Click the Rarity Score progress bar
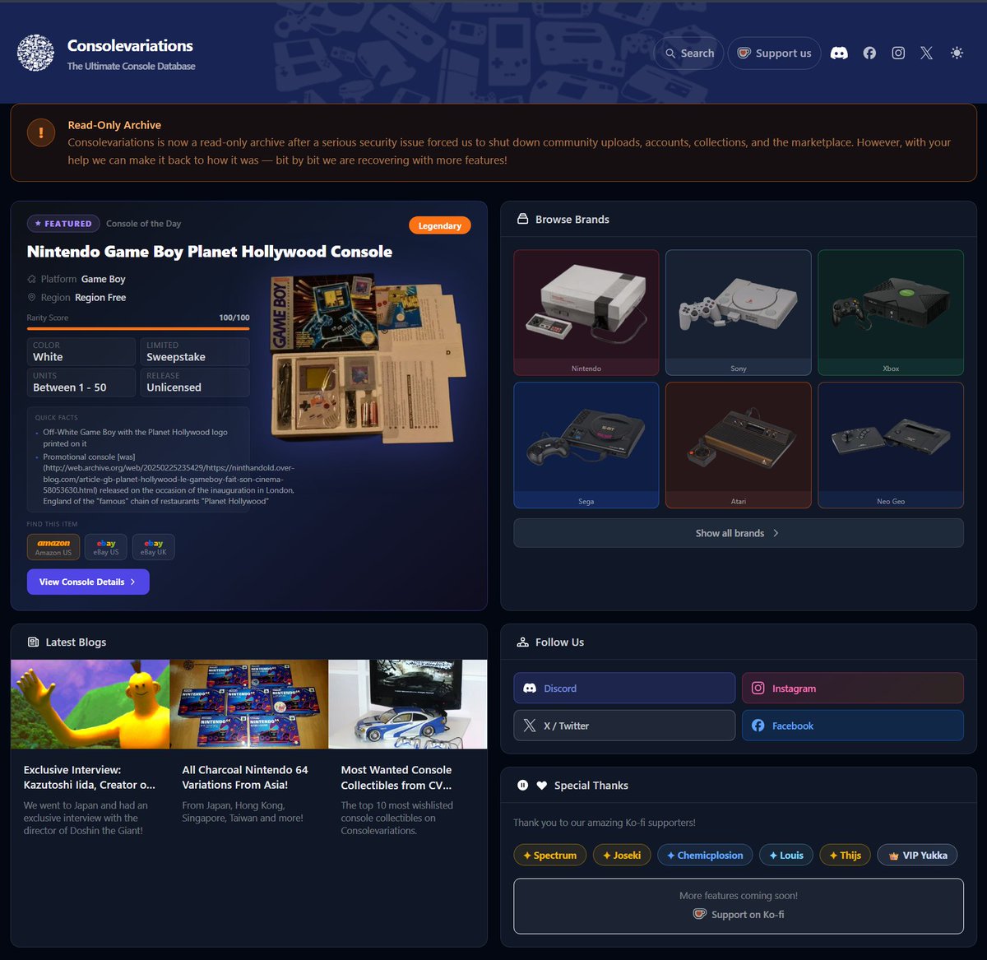 click(138, 328)
